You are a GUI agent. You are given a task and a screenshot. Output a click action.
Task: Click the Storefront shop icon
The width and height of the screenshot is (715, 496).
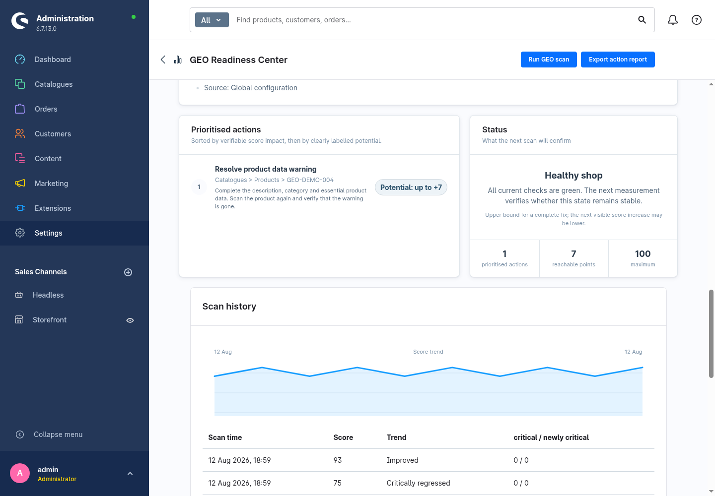pos(19,320)
